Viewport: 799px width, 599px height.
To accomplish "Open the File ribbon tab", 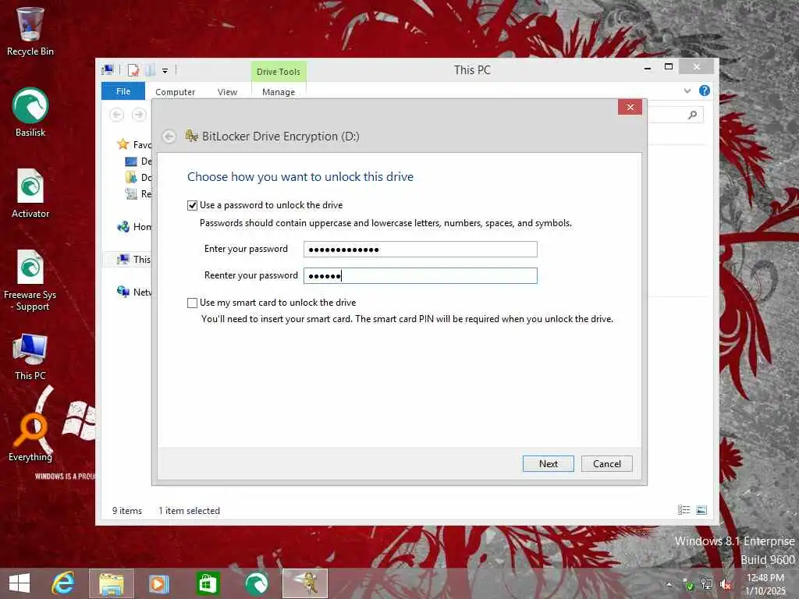I will tap(123, 91).
